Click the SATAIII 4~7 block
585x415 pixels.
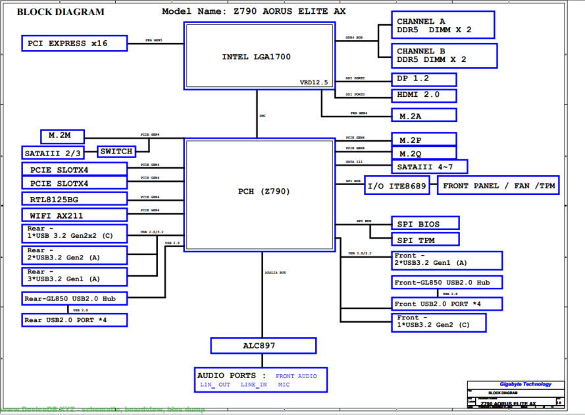point(430,167)
